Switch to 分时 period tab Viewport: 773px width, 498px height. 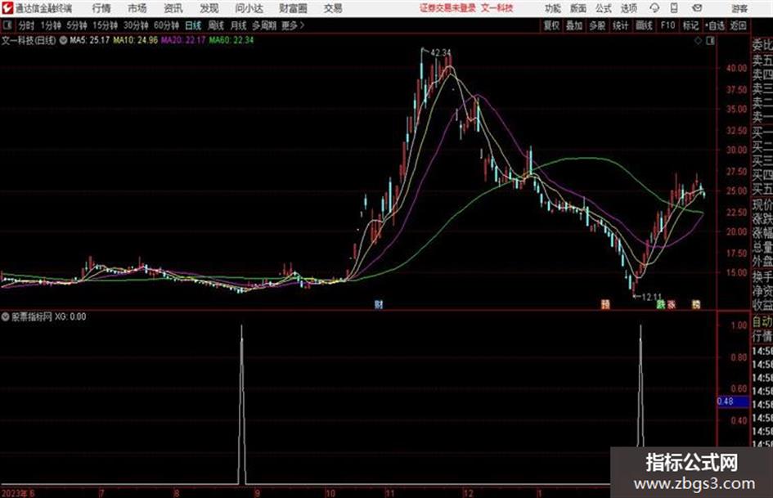click(x=26, y=25)
